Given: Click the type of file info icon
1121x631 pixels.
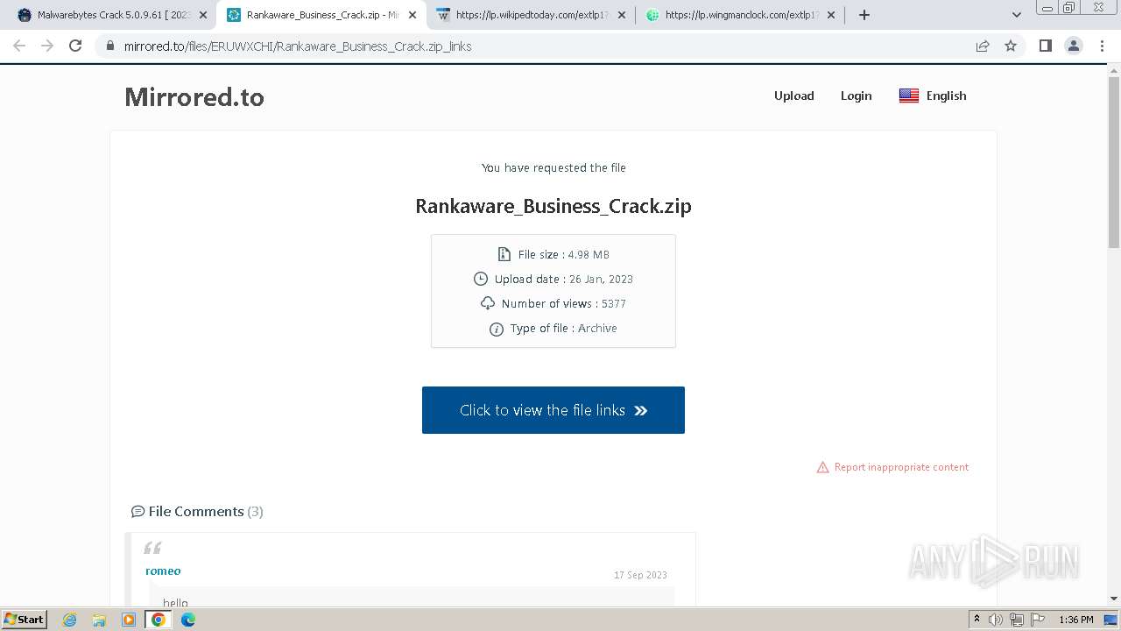Looking at the screenshot, I should click(x=496, y=329).
